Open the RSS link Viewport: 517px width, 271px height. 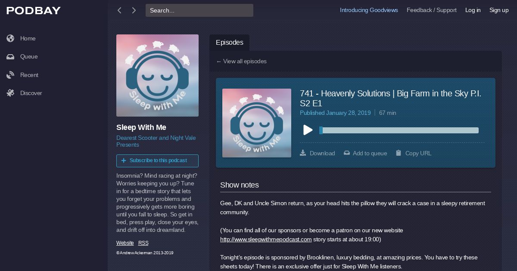143,243
